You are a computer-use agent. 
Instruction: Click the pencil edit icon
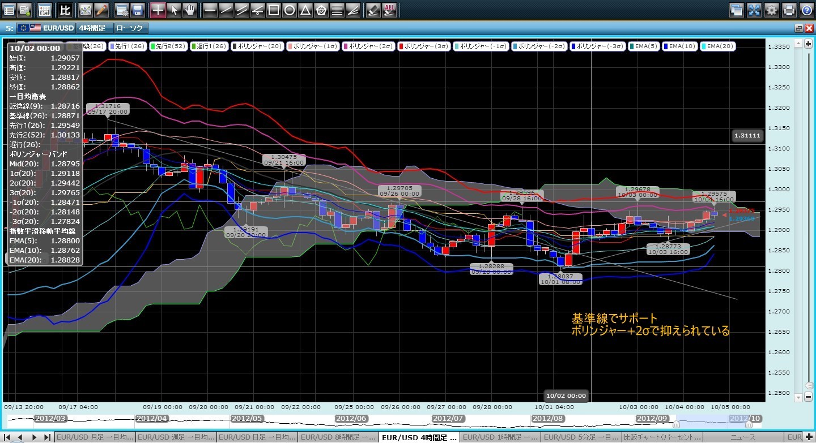click(x=101, y=10)
